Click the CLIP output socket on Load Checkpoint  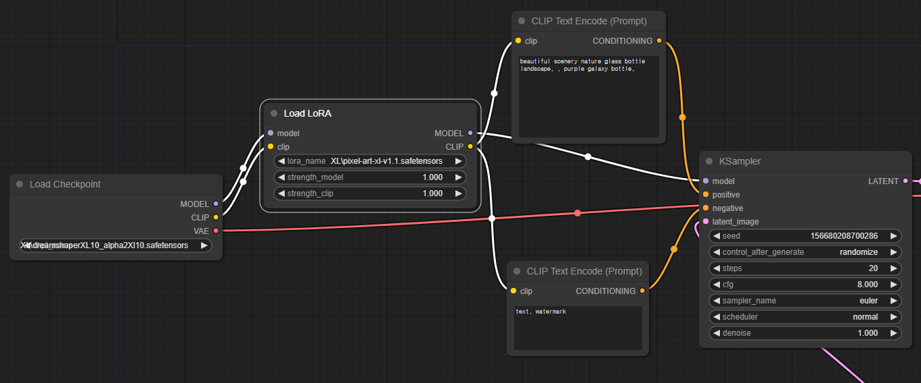[216, 217]
